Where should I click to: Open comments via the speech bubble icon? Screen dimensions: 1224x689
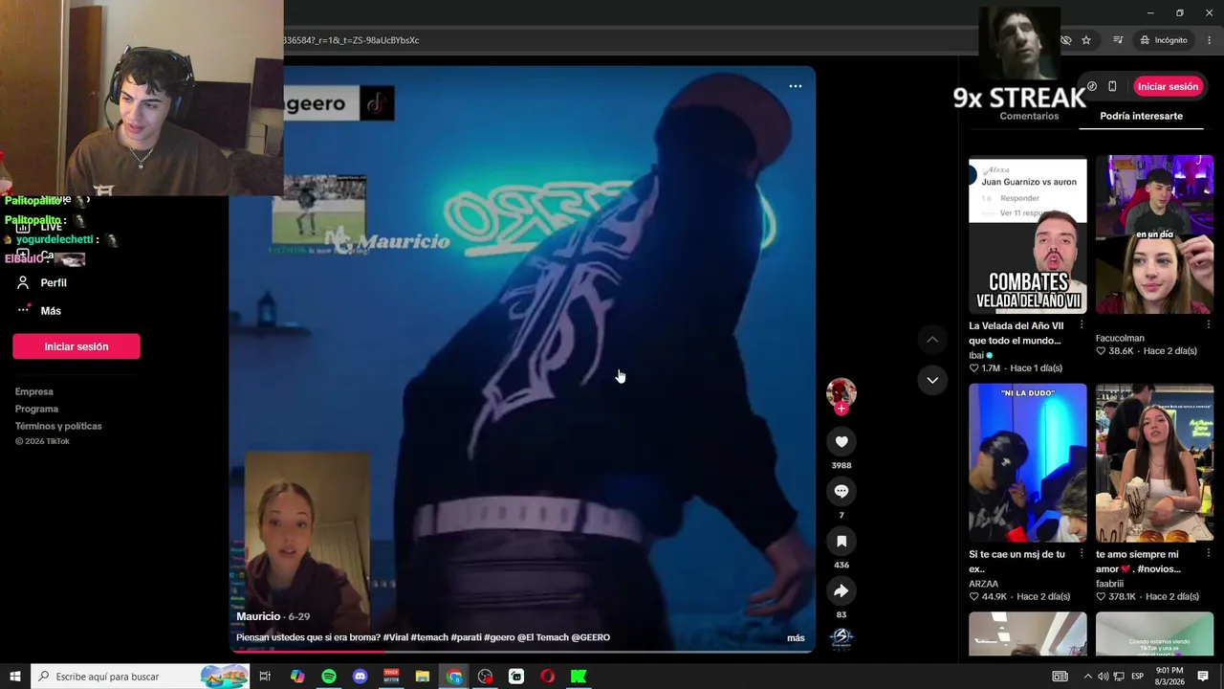coord(841,491)
